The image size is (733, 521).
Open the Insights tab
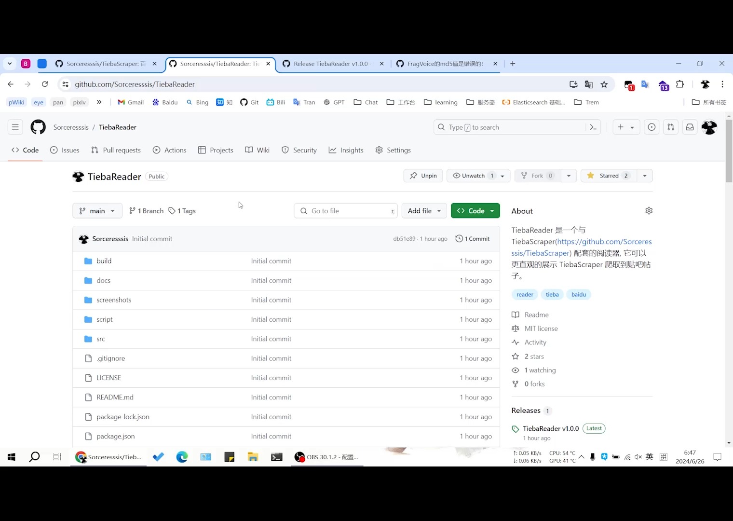(346, 151)
